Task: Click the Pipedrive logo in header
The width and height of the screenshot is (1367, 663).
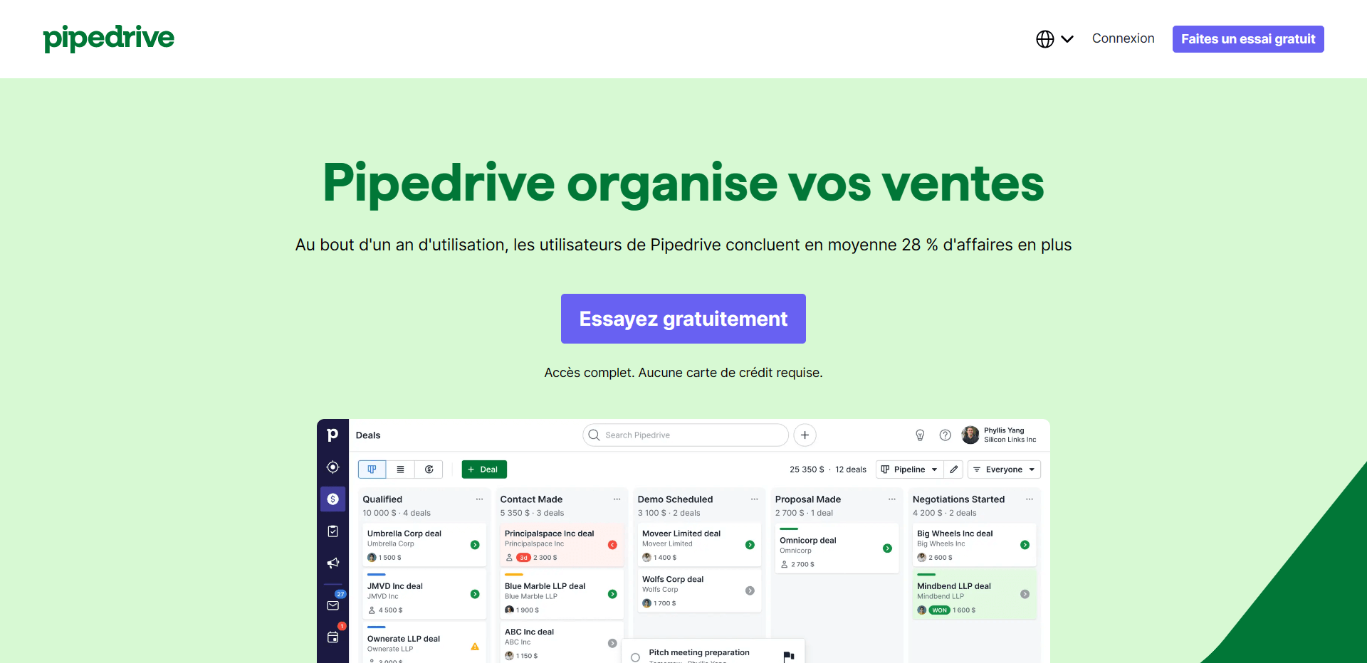Action: coord(108,38)
